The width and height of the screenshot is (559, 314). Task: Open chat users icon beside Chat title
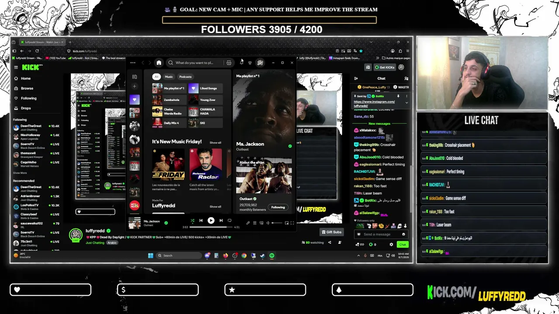(x=406, y=78)
